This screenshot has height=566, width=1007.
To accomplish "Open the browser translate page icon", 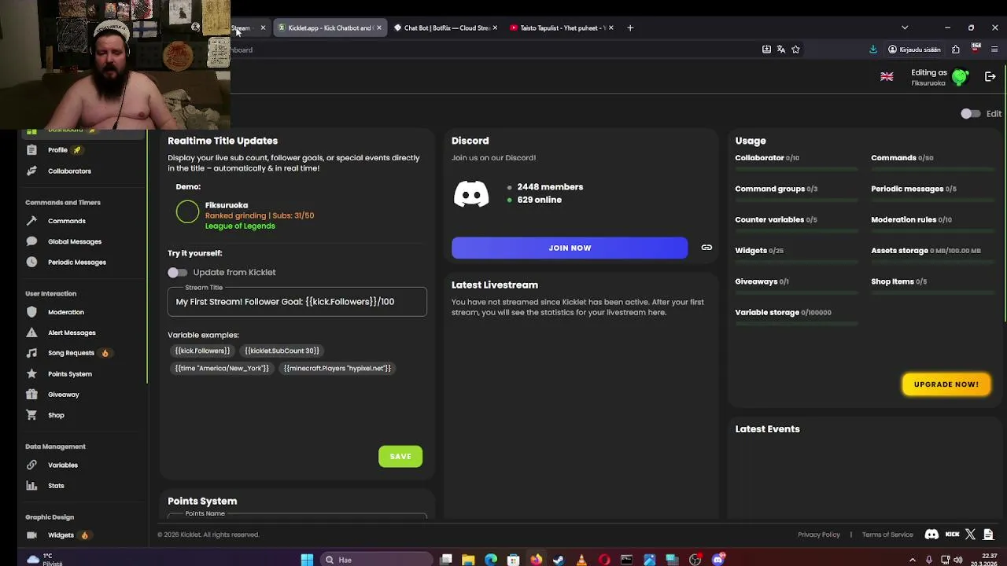I will (780, 50).
